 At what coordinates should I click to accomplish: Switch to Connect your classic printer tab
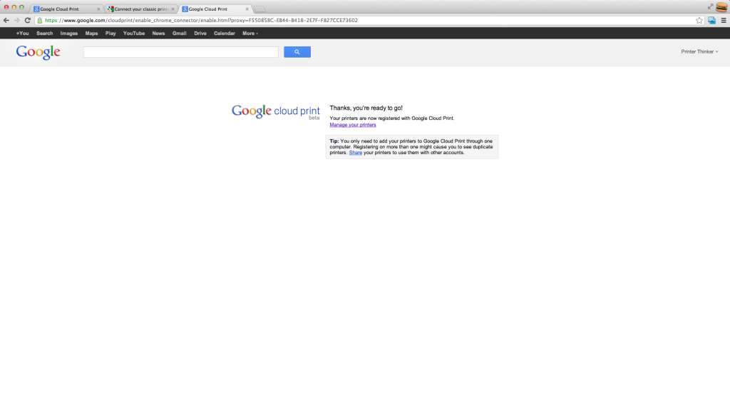coord(140,9)
